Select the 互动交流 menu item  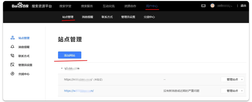pyautogui.click(x=109, y=6)
